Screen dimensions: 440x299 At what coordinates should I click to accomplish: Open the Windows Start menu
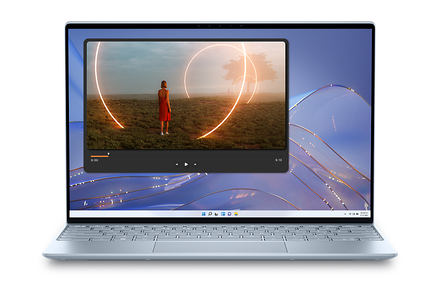(x=203, y=214)
